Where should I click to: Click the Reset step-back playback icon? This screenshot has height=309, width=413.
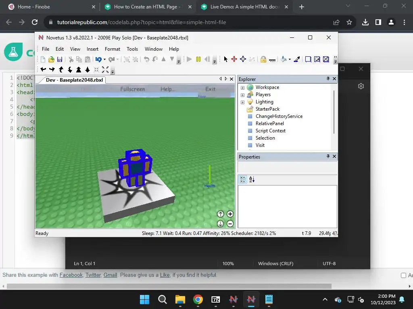207,60
